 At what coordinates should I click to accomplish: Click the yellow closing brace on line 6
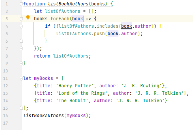click(x=46, y=41)
